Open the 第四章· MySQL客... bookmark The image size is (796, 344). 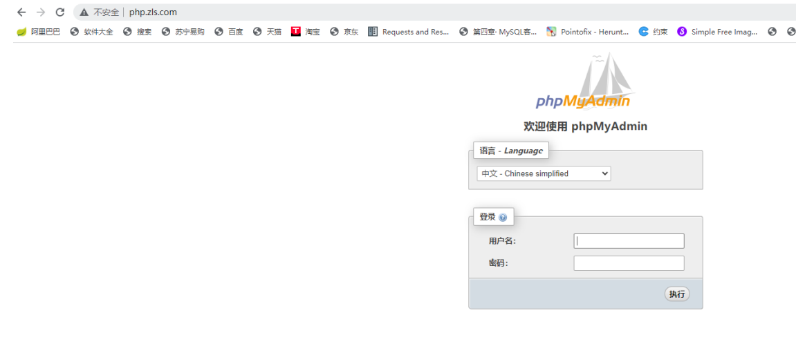498,32
